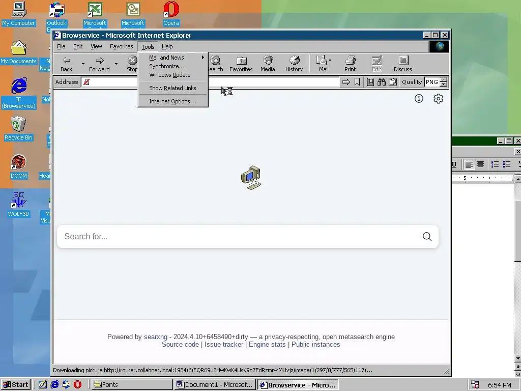Click the Forward toolbar button
The width and height of the screenshot is (521, 391).
tap(99, 64)
